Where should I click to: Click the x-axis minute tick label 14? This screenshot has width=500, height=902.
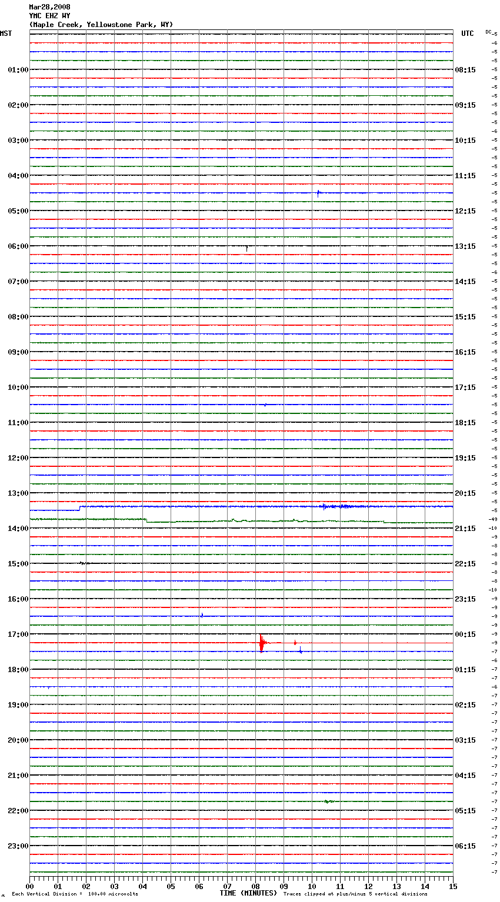click(425, 886)
